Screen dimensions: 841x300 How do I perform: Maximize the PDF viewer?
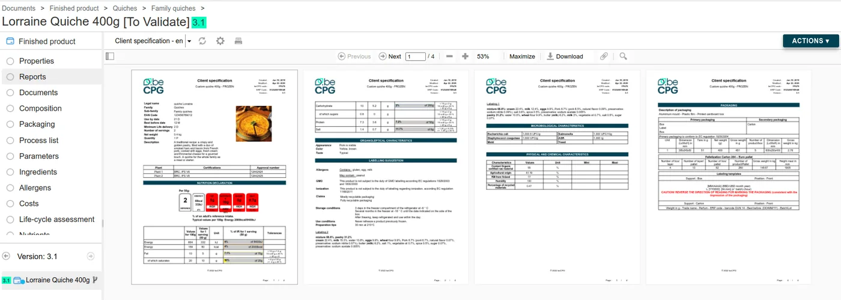[522, 57]
